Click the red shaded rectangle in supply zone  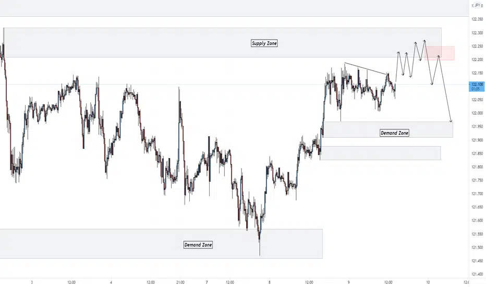440,53
